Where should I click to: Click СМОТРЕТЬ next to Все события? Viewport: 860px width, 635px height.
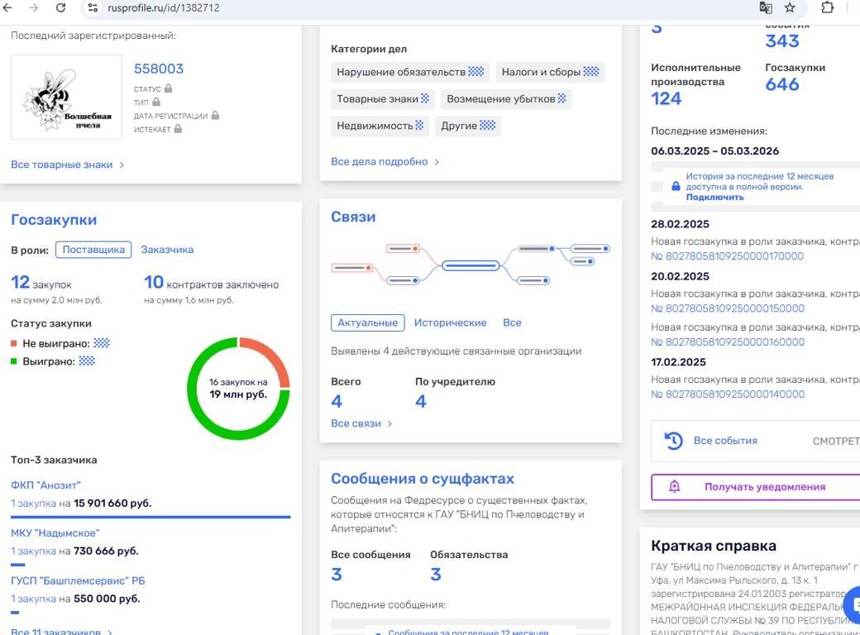click(836, 441)
